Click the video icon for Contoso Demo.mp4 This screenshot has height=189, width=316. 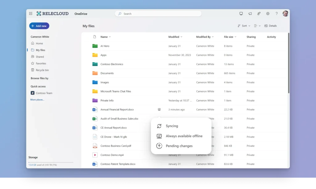tap(95, 155)
